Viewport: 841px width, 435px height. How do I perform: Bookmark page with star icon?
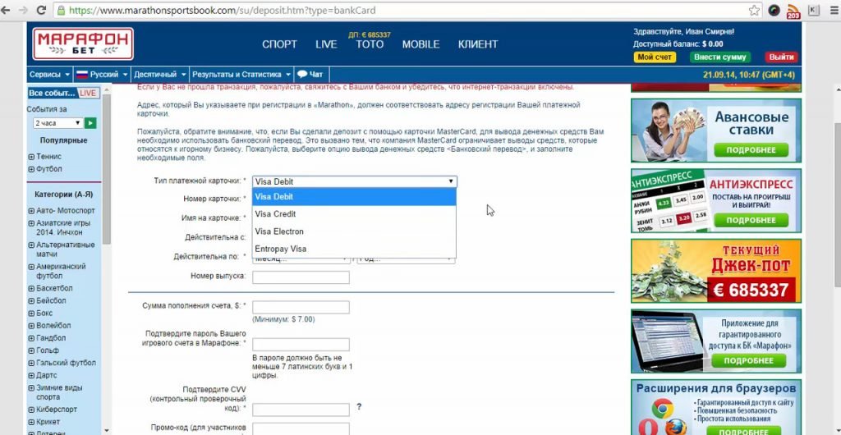[754, 10]
